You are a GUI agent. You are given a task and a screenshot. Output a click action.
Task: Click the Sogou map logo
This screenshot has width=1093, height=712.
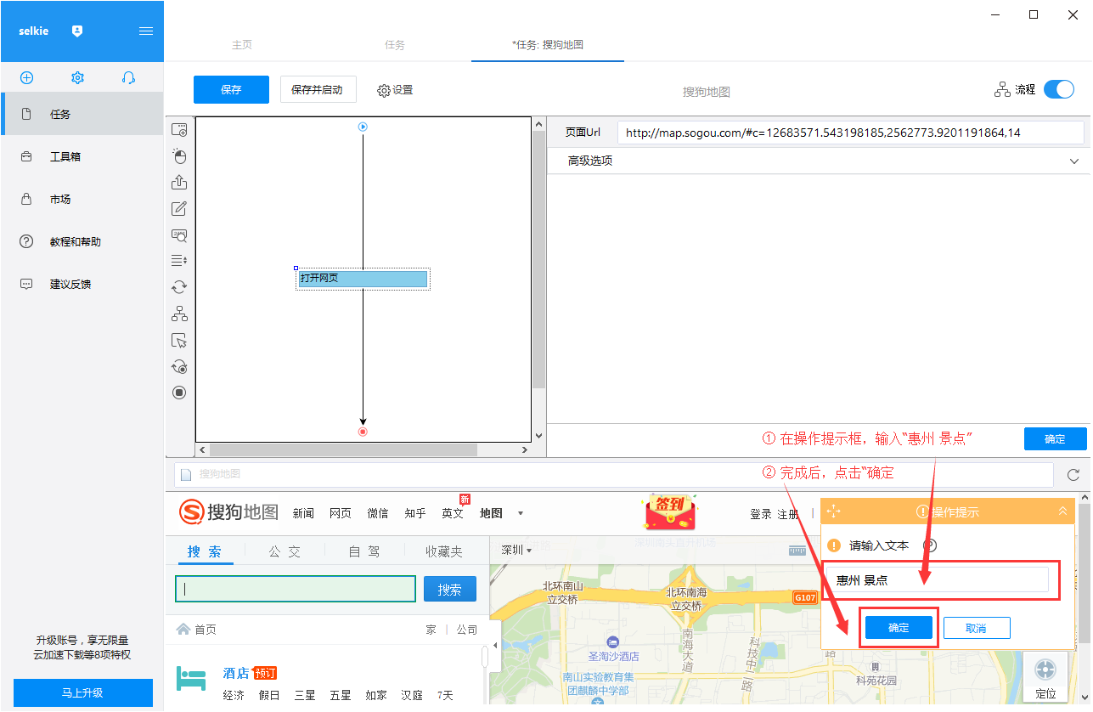coord(228,512)
